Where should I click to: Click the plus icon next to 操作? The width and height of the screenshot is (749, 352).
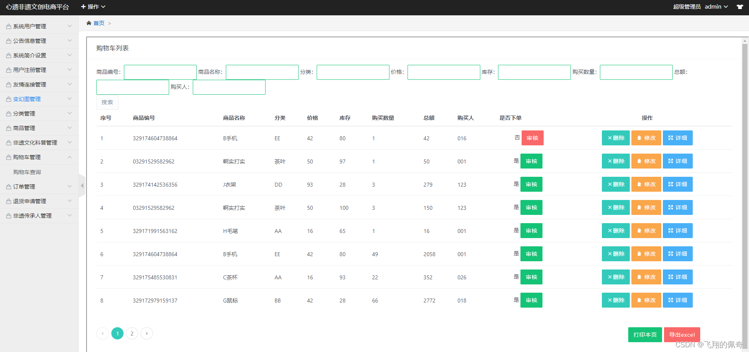83,7
